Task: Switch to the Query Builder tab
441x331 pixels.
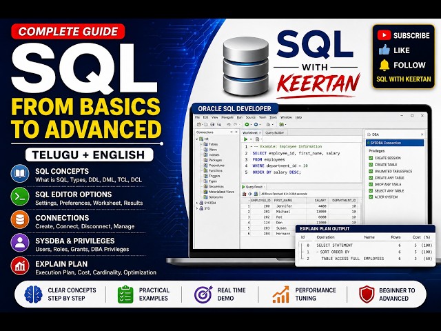Action: [274, 133]
